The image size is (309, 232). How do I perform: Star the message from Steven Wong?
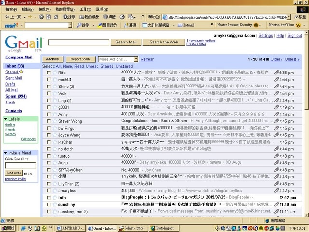55,121
